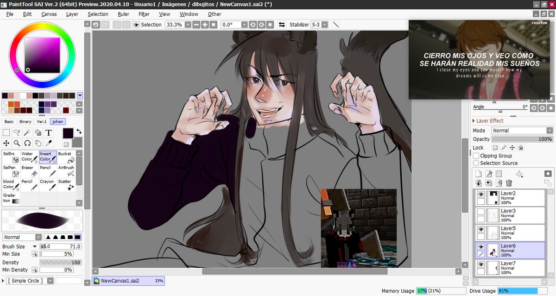
Task: Hide Layer2 with its eye toggle
Action: (480, 195)
